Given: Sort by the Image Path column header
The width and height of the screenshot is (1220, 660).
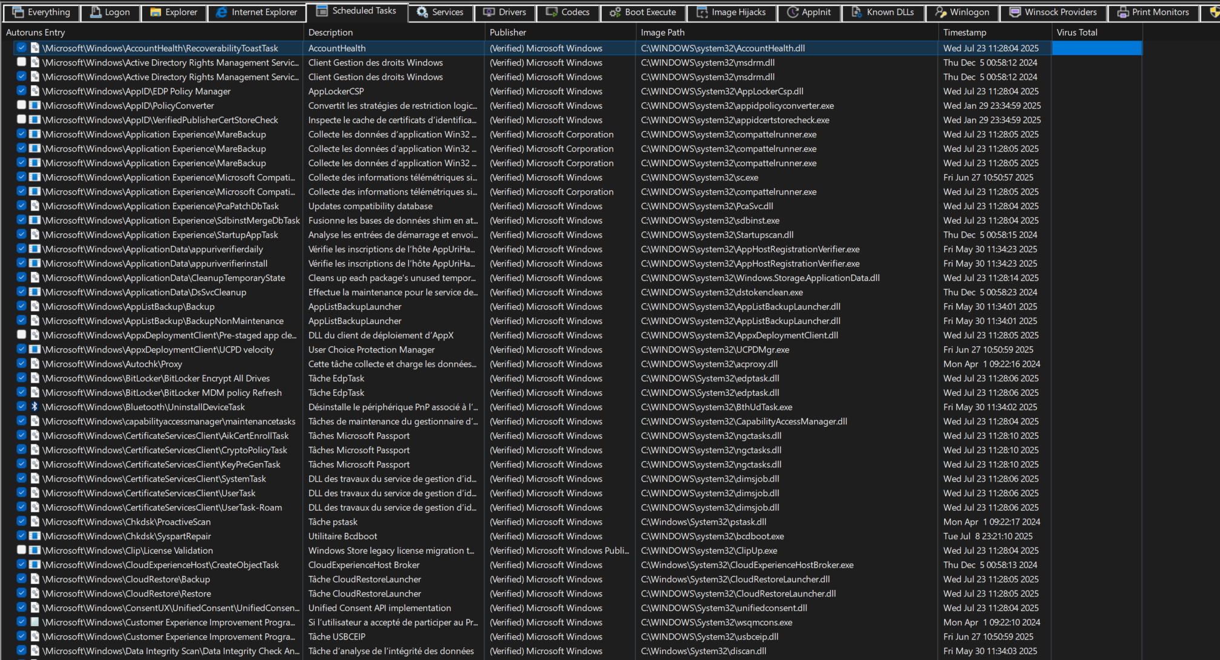Looking at the screenshot, I should (787, 32).
